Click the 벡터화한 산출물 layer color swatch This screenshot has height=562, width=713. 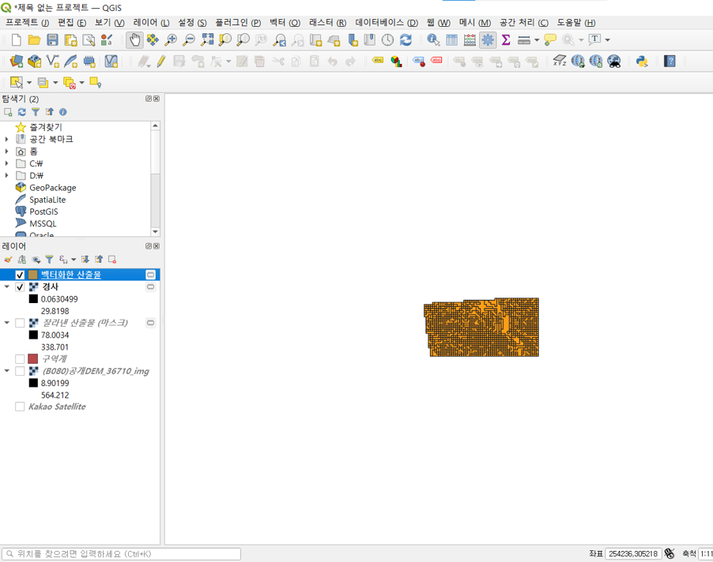[x=32, y=275]
